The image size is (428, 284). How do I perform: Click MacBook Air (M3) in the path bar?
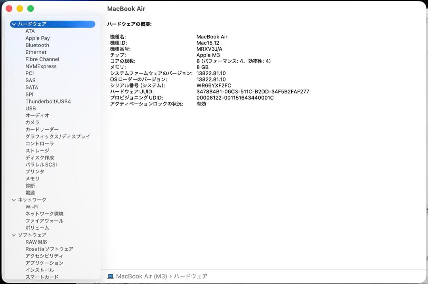click(141, 276)
